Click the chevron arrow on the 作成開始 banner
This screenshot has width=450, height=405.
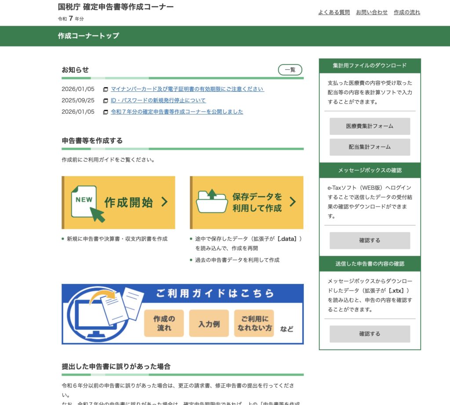point(164,202)
